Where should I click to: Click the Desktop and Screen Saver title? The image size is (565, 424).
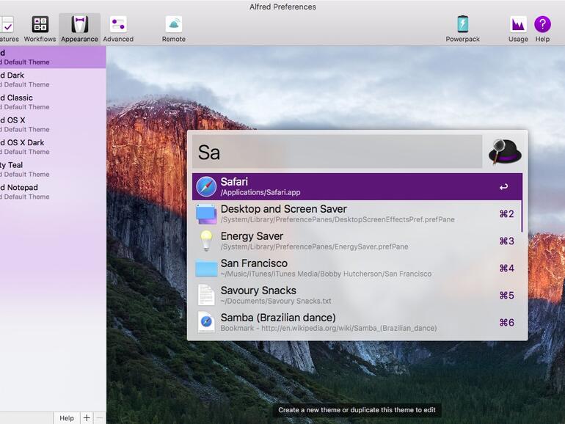(x=283, y=209)
